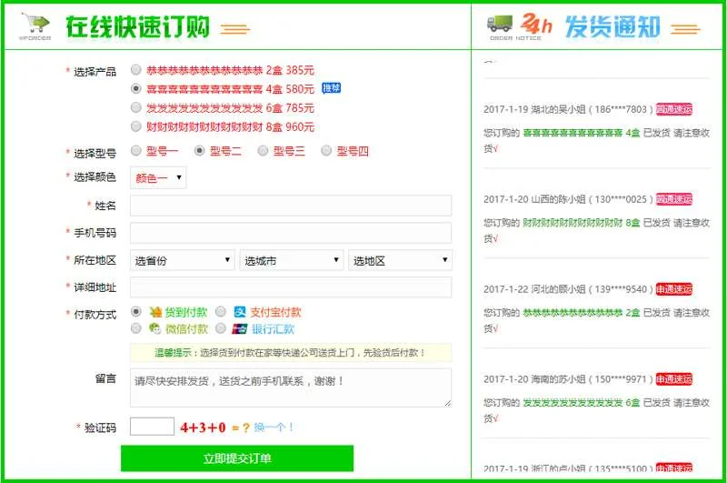Screen dimensions: 727x483
Task: Click the WeChat payment icon
Action: (155, 329)
